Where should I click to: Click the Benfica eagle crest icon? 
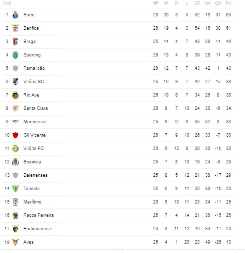tap(15, 28)
